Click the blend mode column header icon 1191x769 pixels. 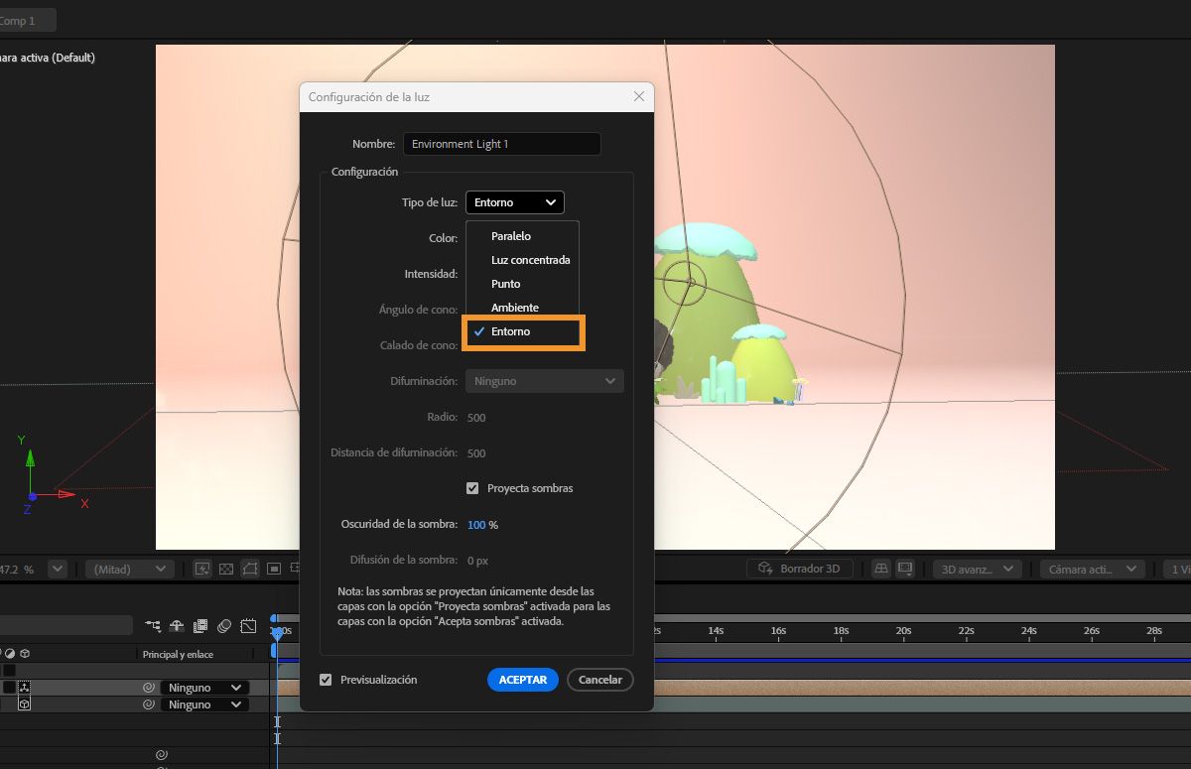point(11,654)
